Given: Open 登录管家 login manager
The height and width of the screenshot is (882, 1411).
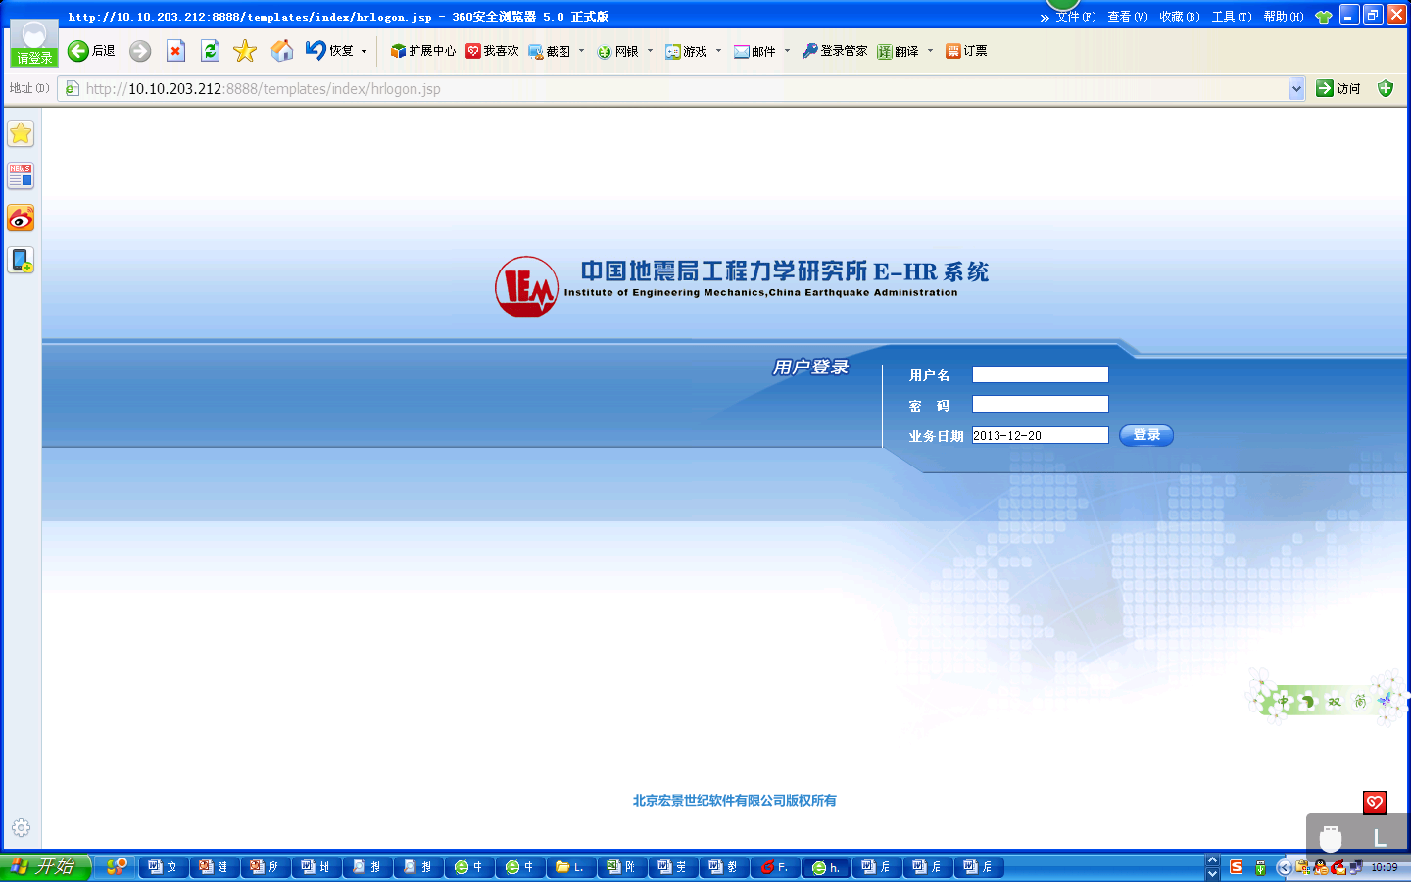Looking at the screenshot, I should coord(835,51).
